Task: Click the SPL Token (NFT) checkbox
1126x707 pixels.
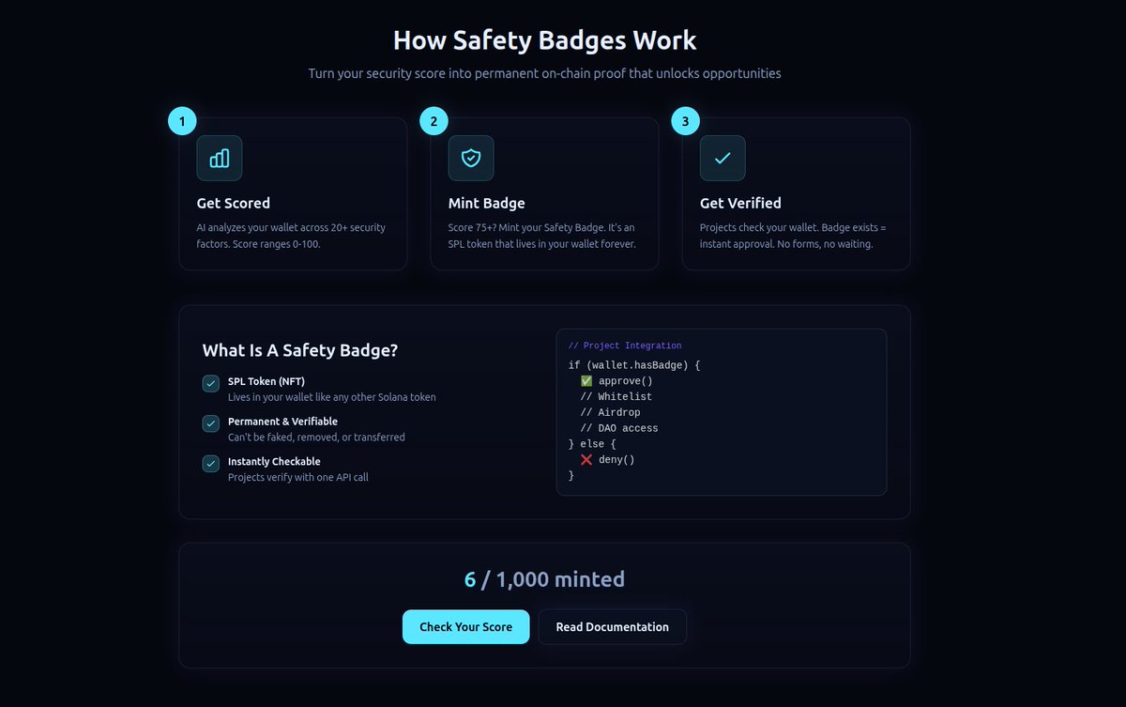Action: (x=211, y=383)
